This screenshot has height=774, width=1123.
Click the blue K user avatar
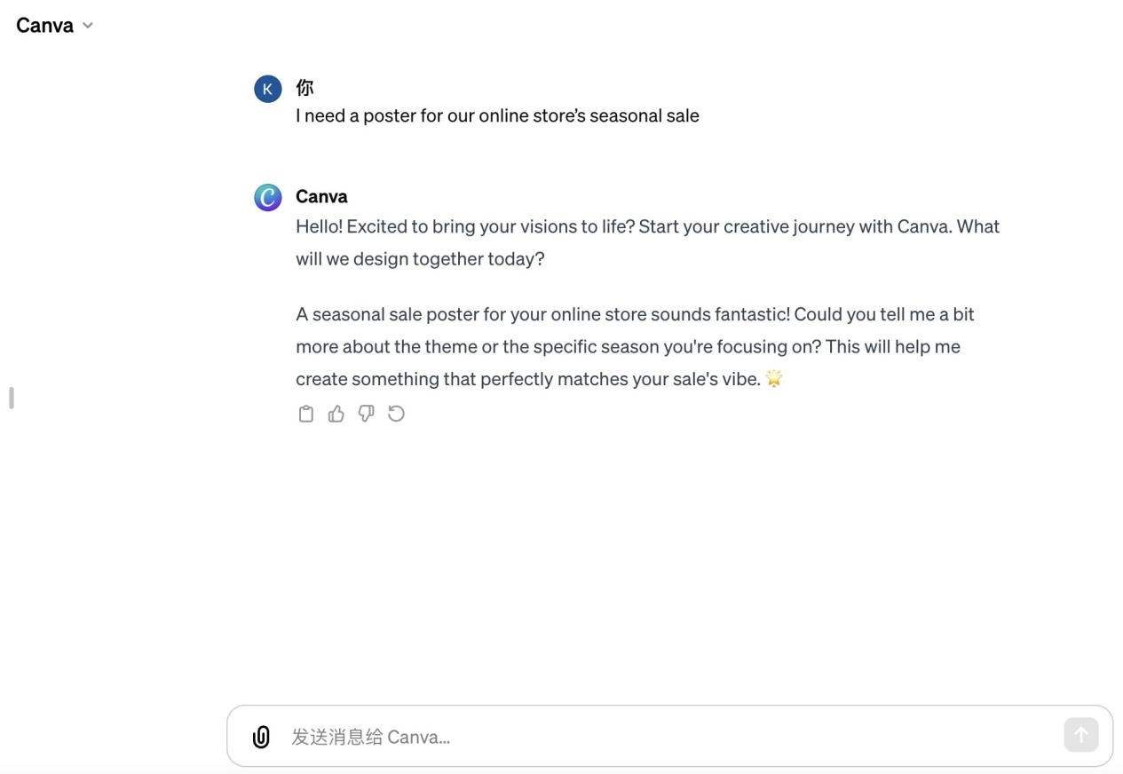[268, 89]
